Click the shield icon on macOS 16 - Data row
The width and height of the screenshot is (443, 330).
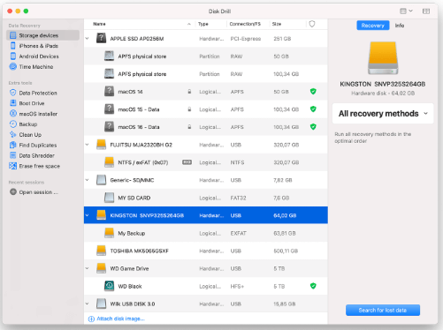[x=313, y=127]
